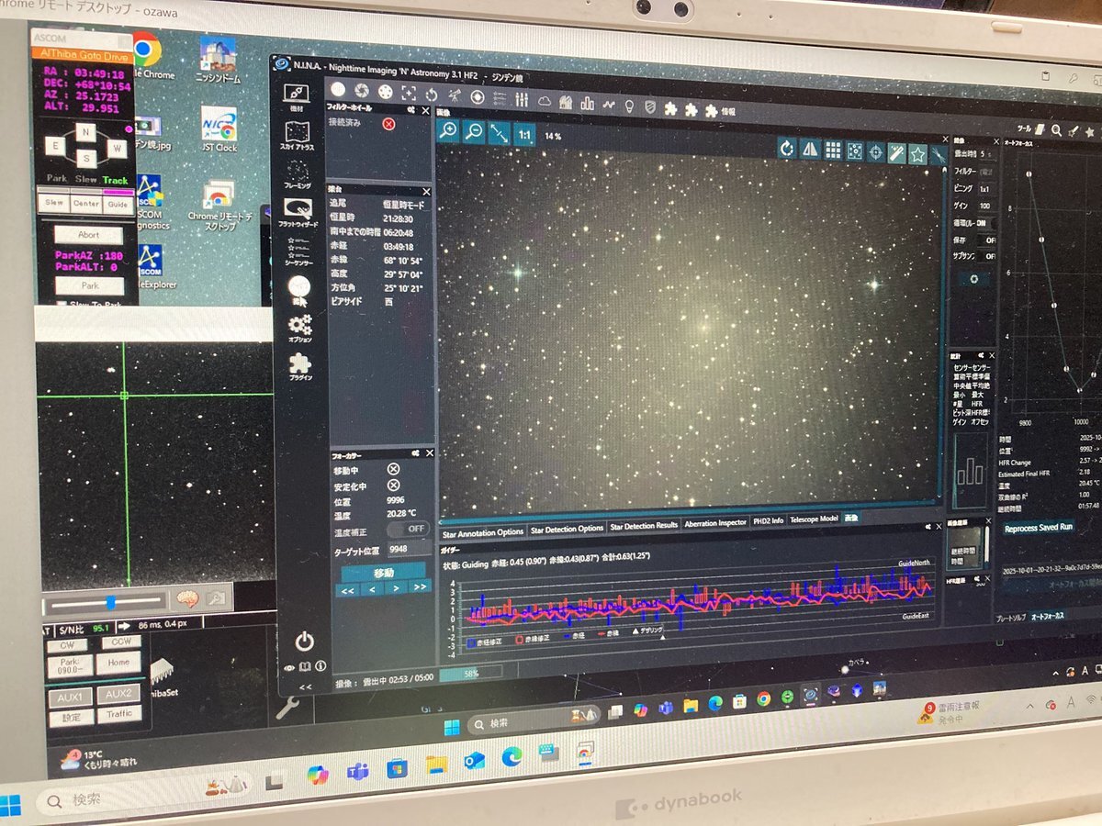Screen dimensions: 1102x826
Task: Open the binning 1x1 dropdown
Action: point(986,188)
